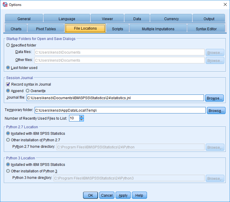
Task: Click the Temporary folder path field
Action: 120,110
